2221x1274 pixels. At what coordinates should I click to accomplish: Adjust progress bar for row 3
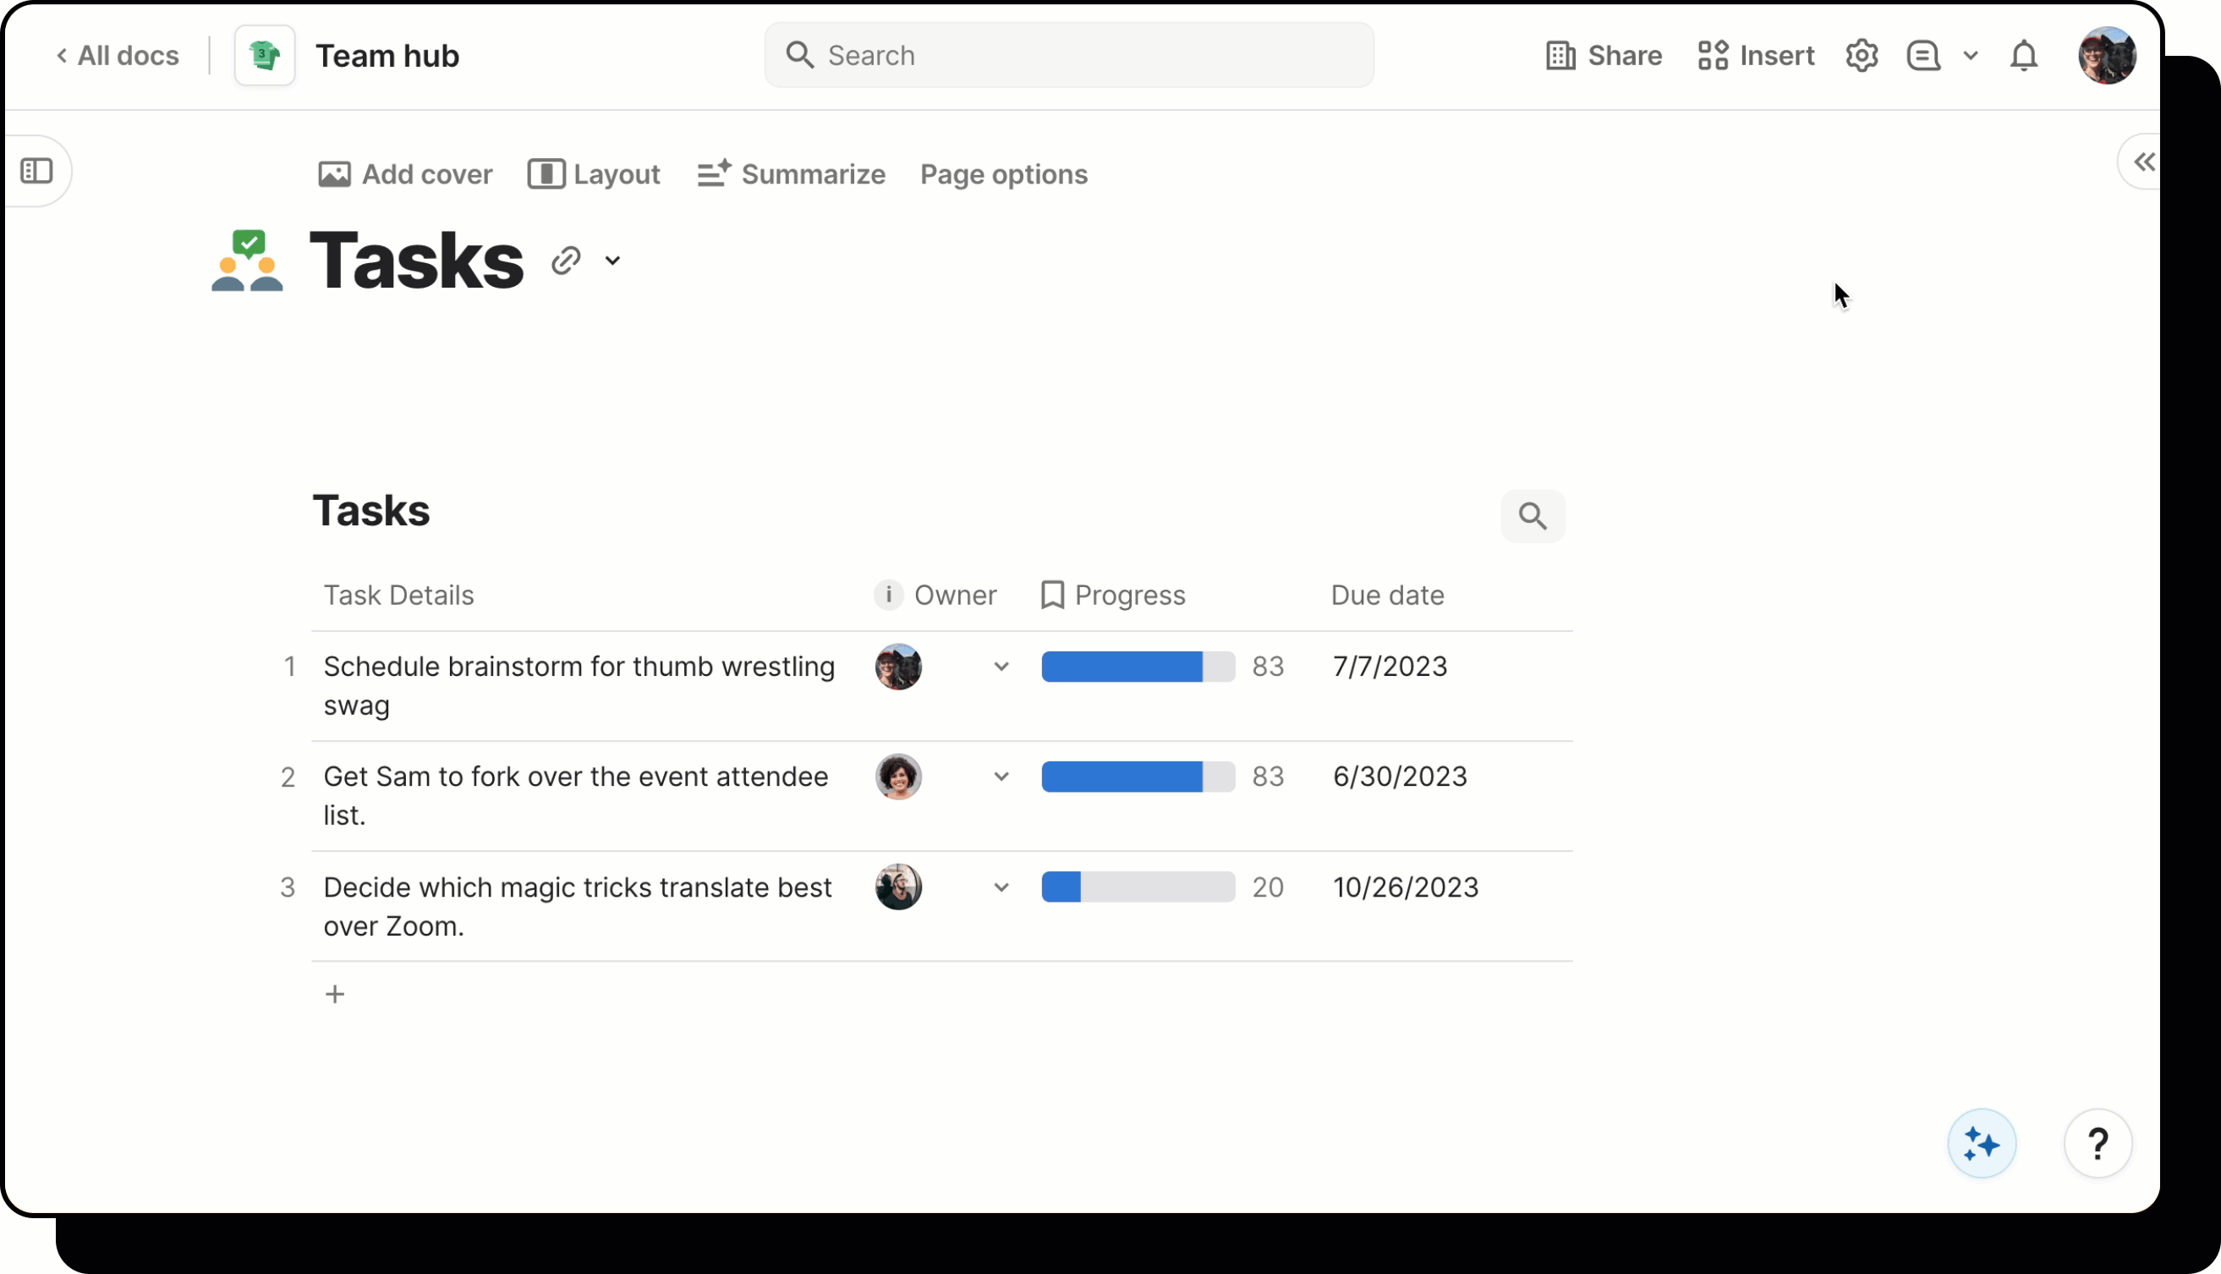pos(1138,887)
